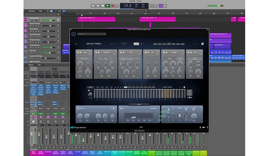This screenshot has height=156, width=269.
Task: Open the distortion type dropdown showing TUBE
Action: point(106,58)
